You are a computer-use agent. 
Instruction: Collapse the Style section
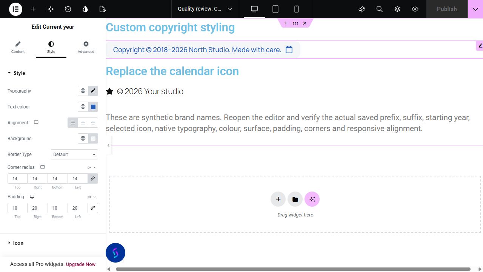53,73
